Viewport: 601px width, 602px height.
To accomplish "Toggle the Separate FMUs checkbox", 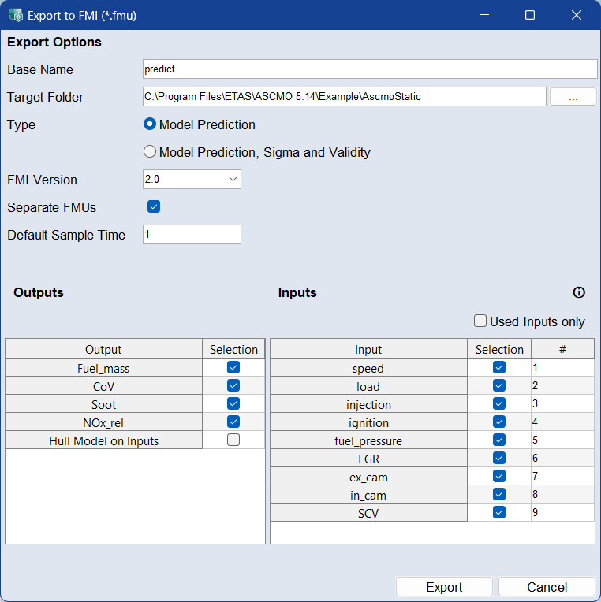I will (x=154, y=207).
